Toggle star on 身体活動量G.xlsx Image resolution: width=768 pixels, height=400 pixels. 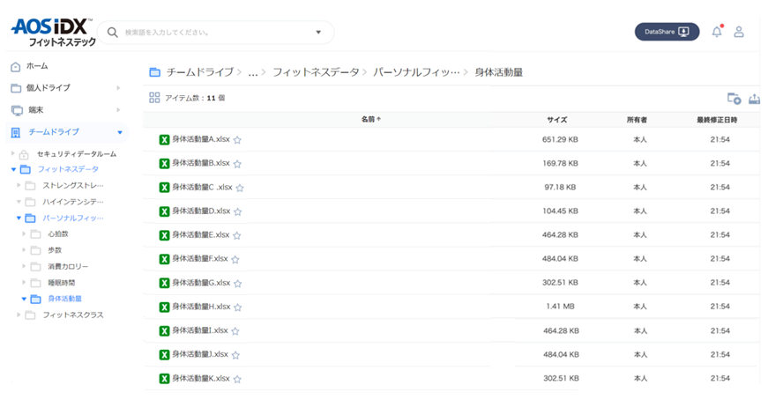[237, 284]
